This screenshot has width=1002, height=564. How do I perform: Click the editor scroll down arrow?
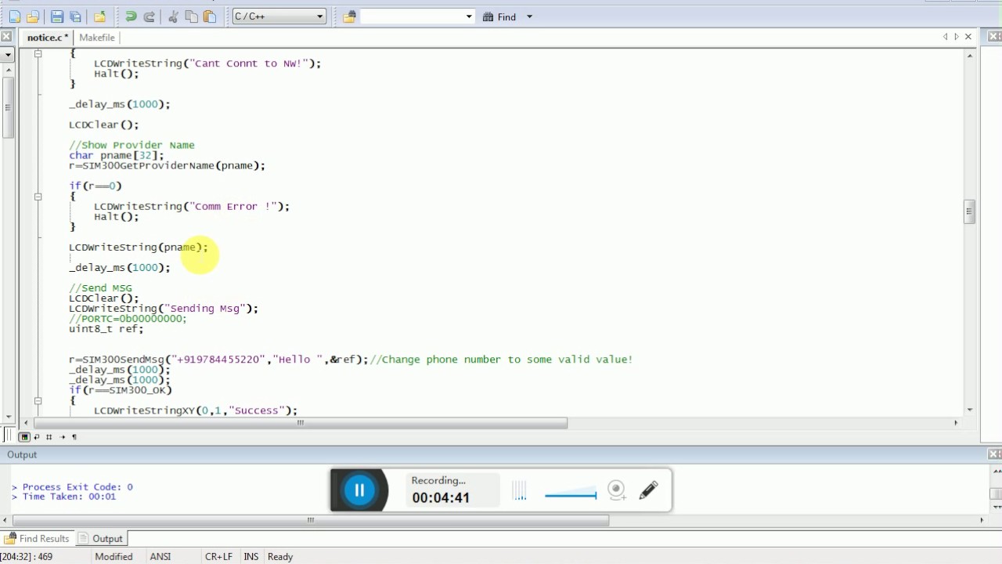pos(970,410)
